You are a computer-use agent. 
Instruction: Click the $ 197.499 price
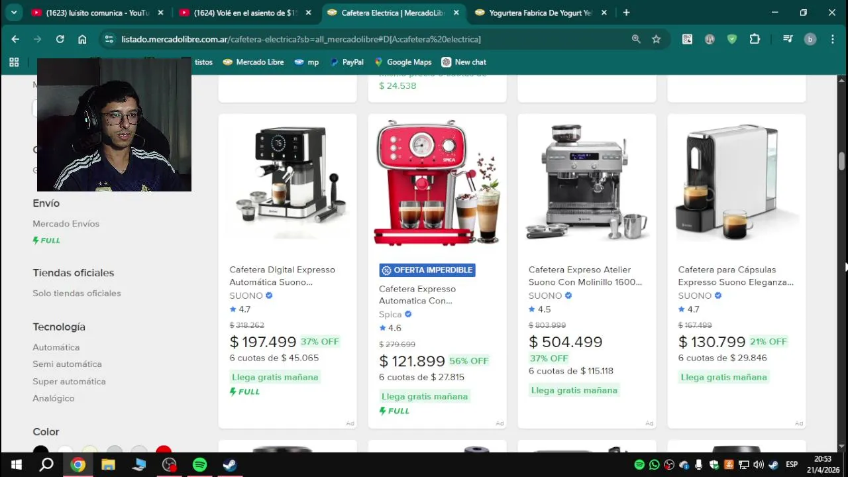pos(263,342)
